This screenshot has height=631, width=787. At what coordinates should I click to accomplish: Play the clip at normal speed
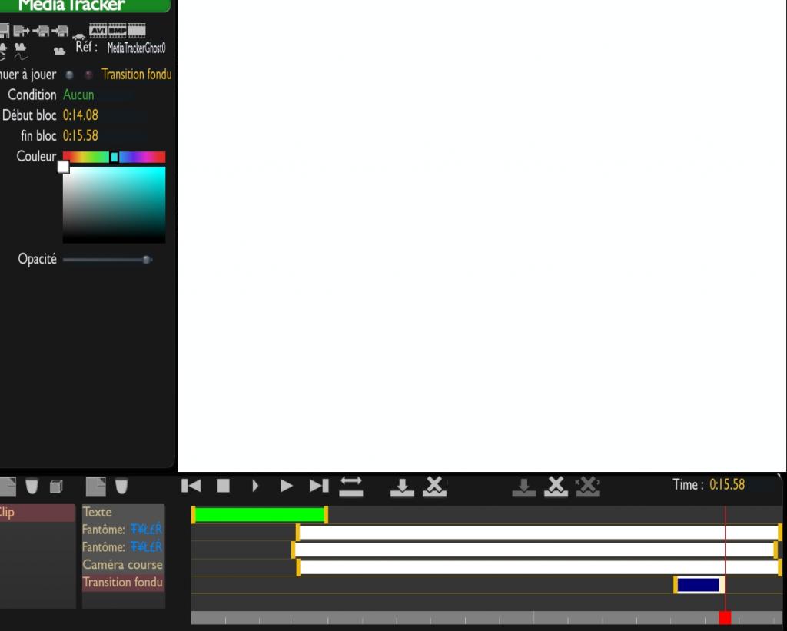286,486
